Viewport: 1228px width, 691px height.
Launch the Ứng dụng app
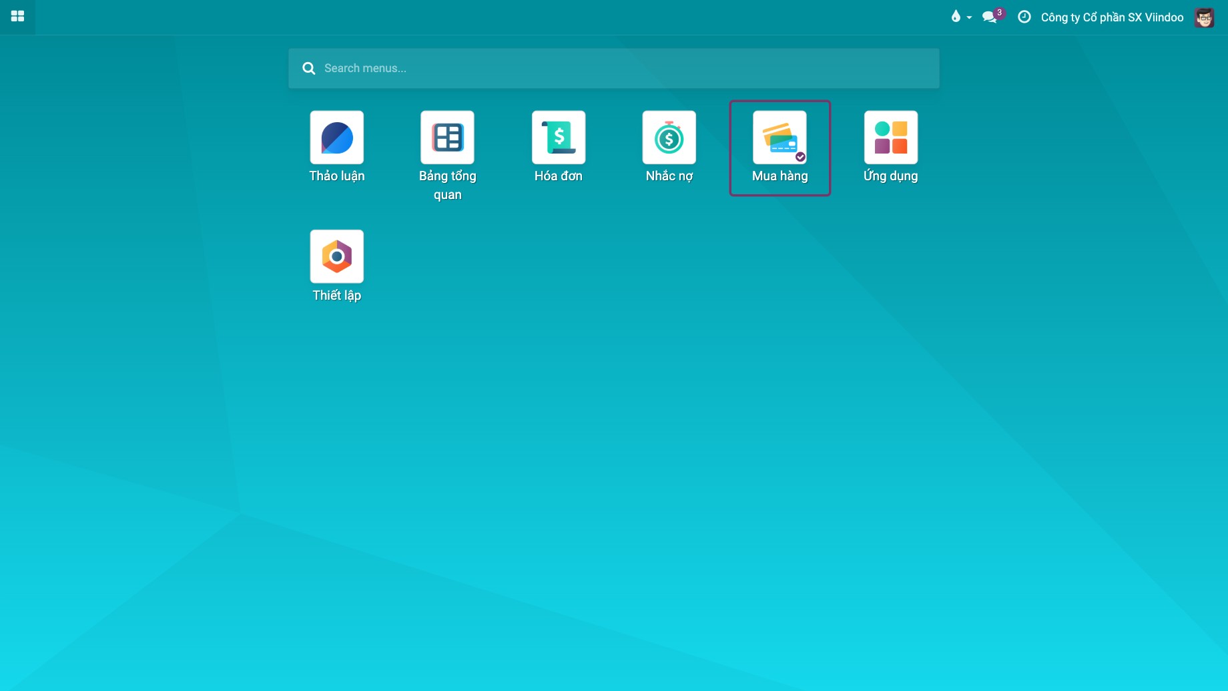pos(891,138)
